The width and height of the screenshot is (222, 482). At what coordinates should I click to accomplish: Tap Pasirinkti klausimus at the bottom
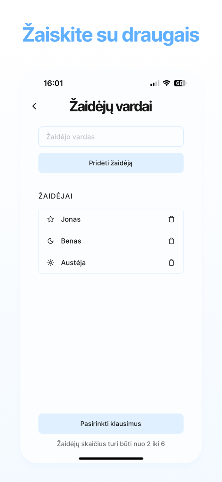tap(111, 424)
